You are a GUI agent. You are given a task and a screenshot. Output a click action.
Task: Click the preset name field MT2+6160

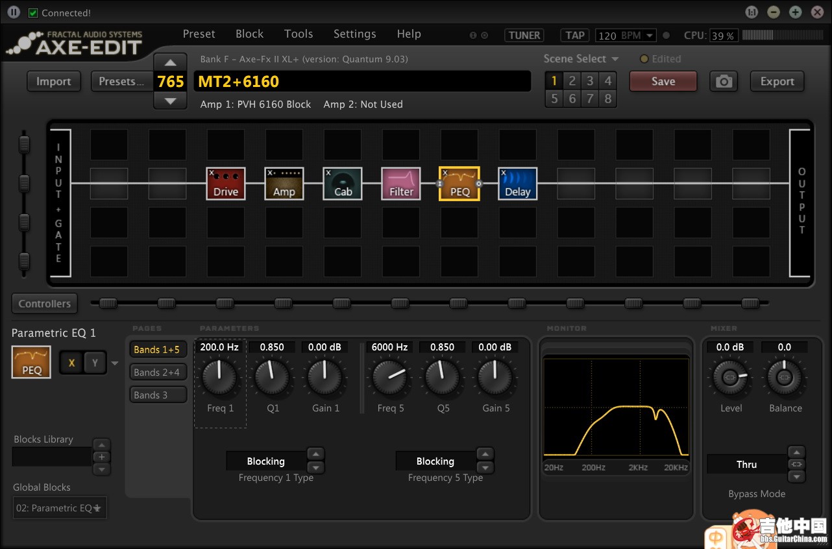pos(362,82)
